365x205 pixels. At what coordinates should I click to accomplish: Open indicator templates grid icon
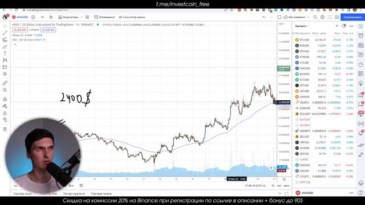tap(87, 17)
